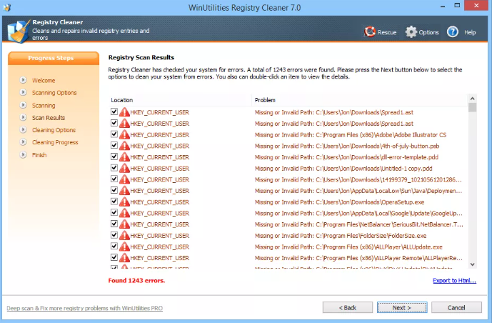Image resolution: width=492 pixels, height=323 pixels.
Task: Click the Back button
Action: (x=348, y=307)
